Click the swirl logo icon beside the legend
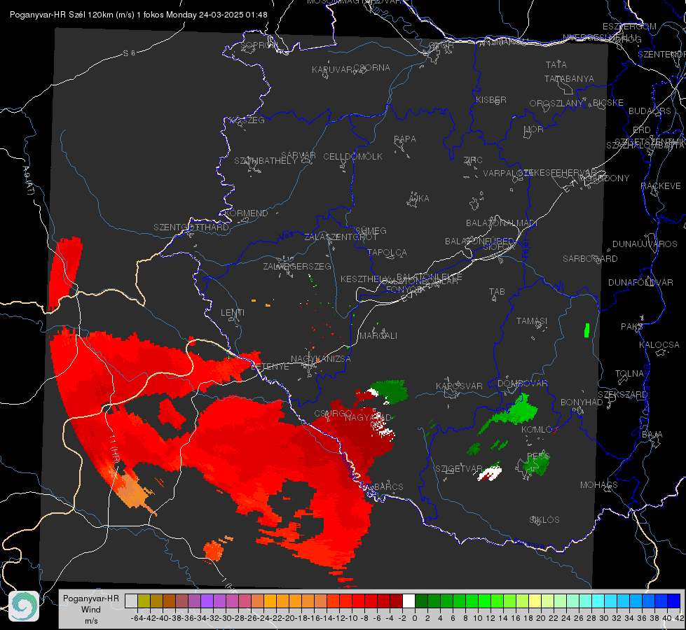Viewport: 686px width, 630px height. 24,606
